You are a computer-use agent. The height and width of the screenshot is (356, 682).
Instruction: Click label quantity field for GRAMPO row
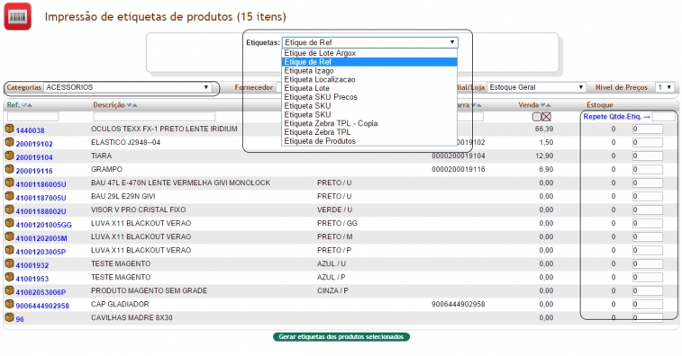point(648,169)
